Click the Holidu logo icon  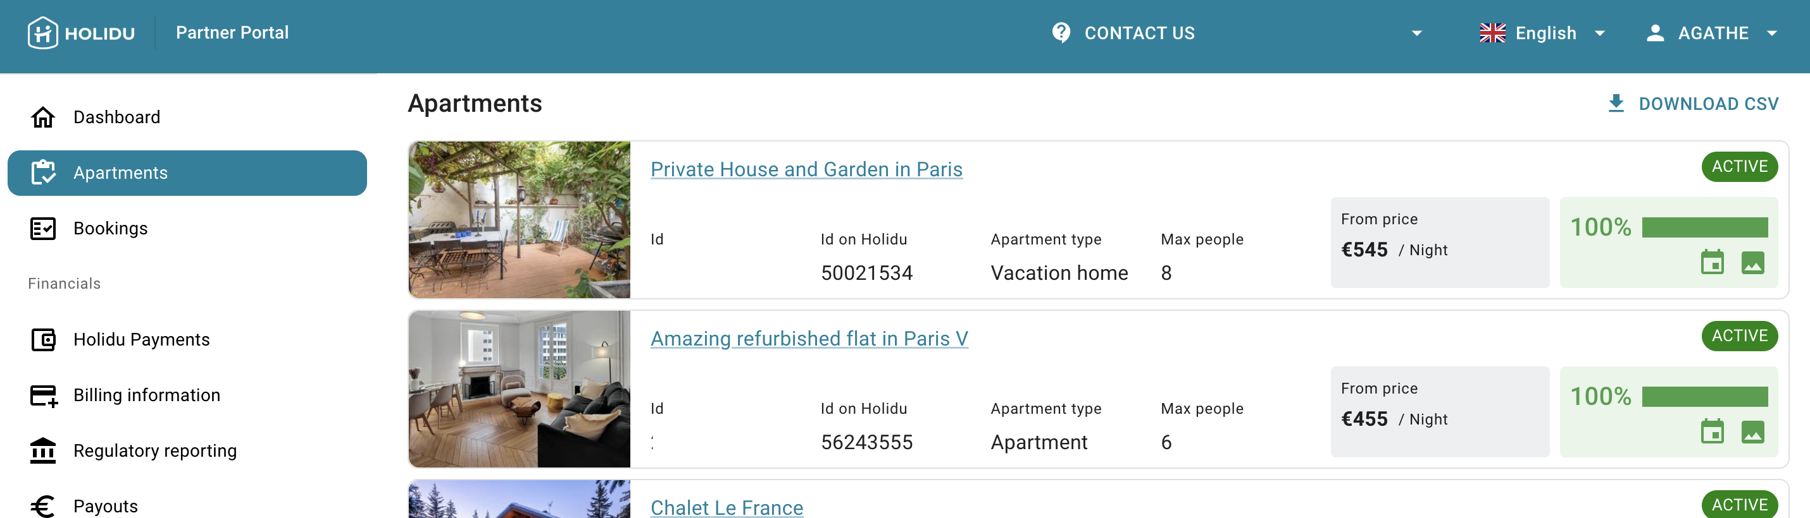[x=43, y=33]
